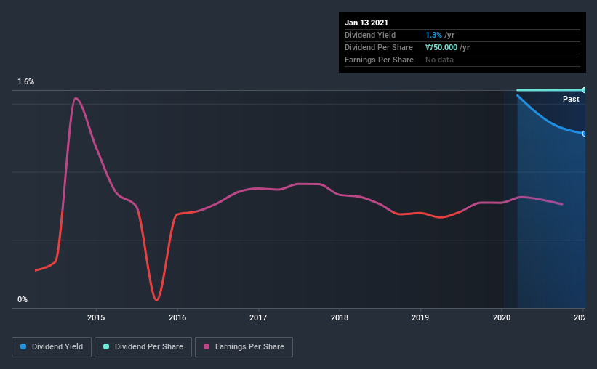Click the 2020 x-axis label
The height and width of the screenshot is (369, 597).
click(502, 317)
